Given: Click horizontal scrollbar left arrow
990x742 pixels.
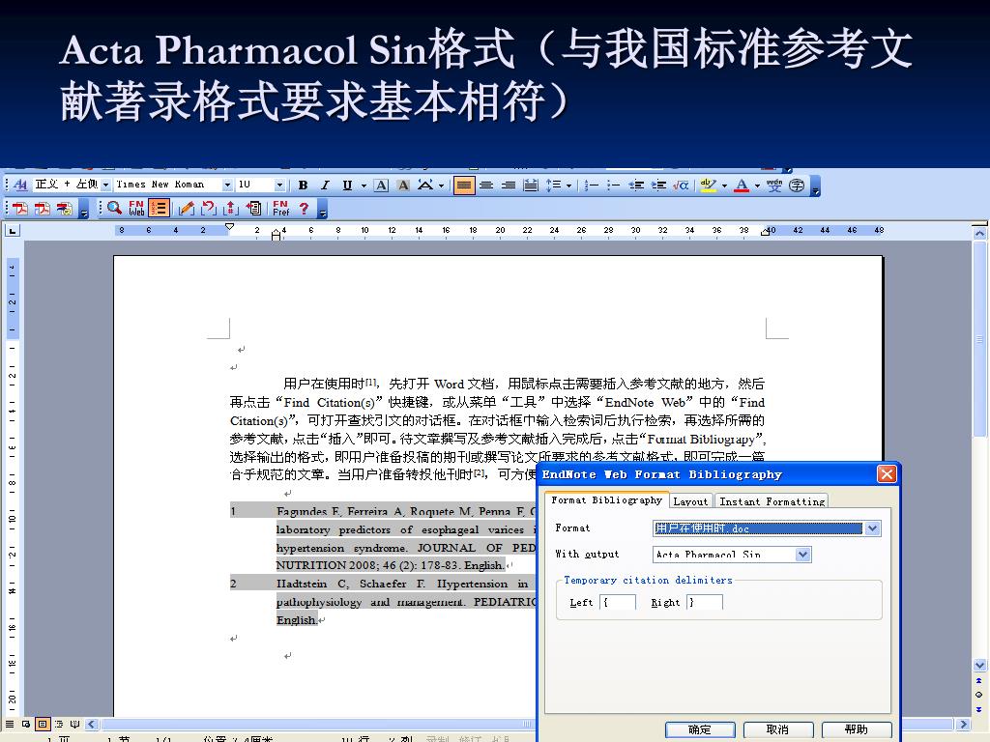Looking at the screenshot, I should (92, 725).
